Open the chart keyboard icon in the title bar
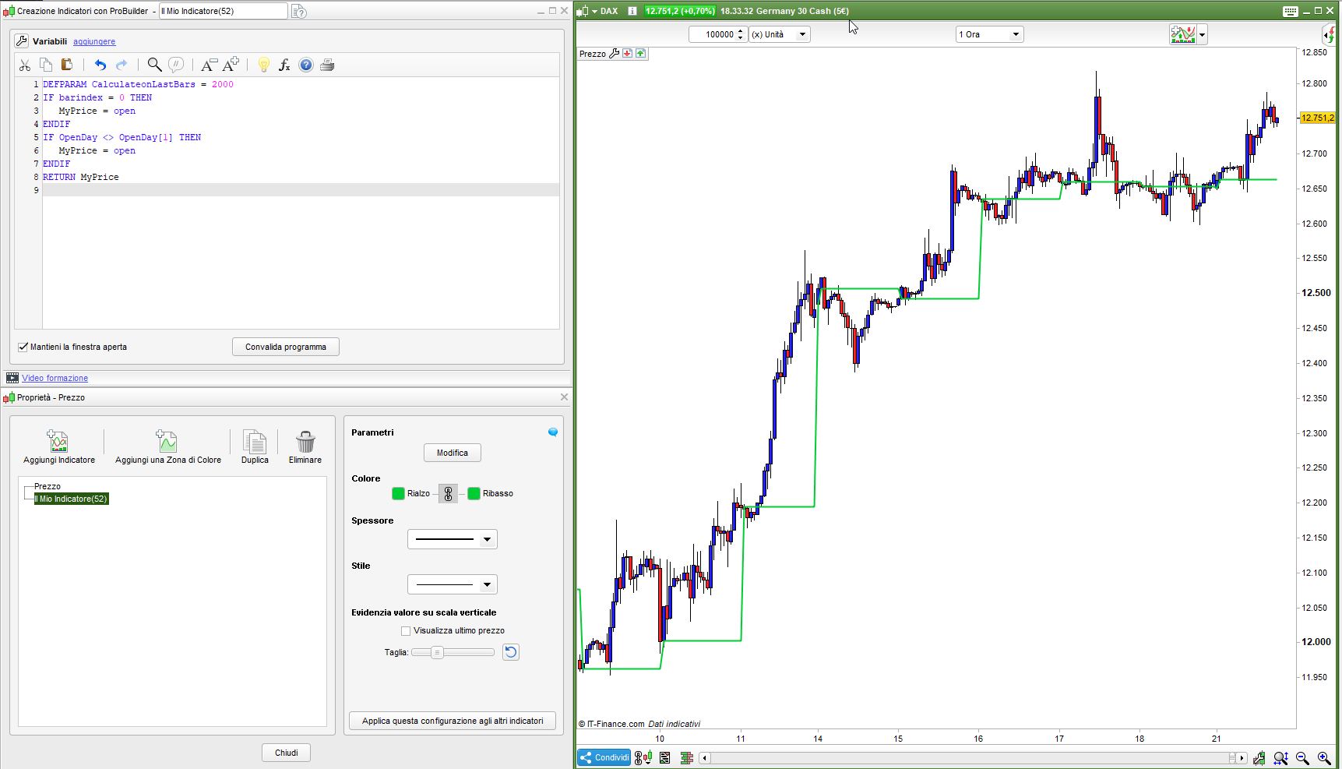The width and height of the screenshot is (1342, 769). (1290, 11)
